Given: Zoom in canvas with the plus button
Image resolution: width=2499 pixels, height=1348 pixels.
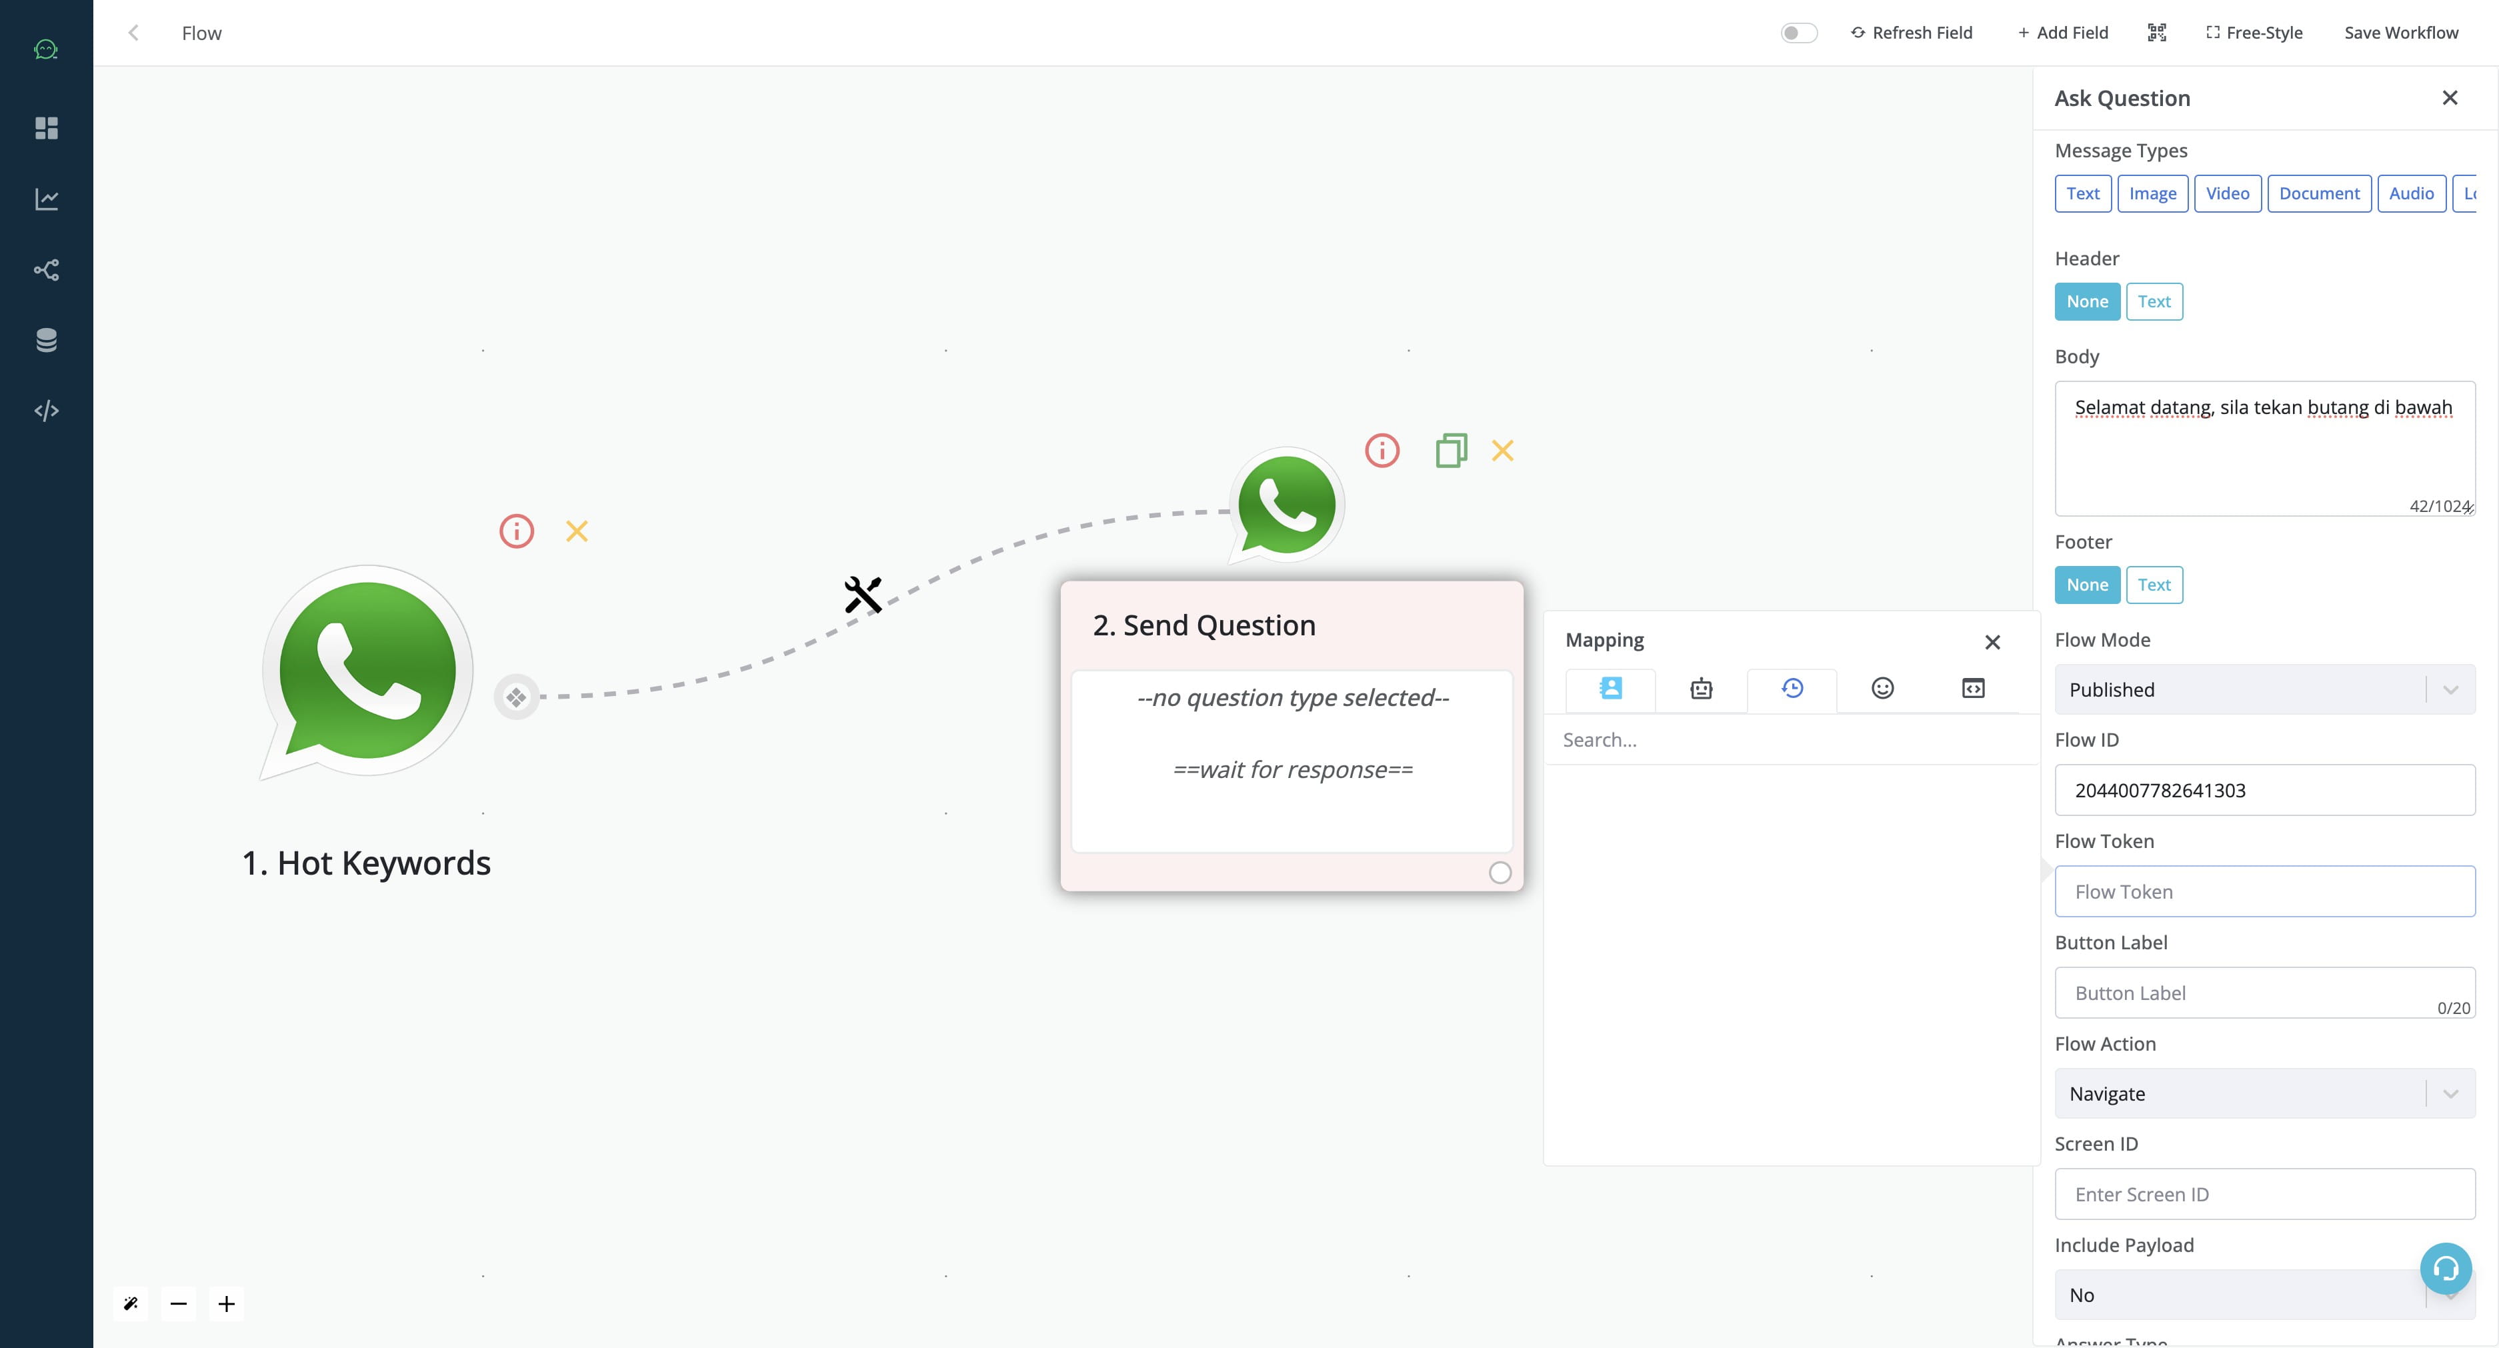Looking at the screenshot, I should point(226,1303).
